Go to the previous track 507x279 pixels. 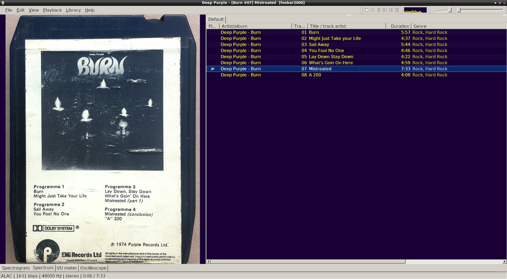click(385, 10)
